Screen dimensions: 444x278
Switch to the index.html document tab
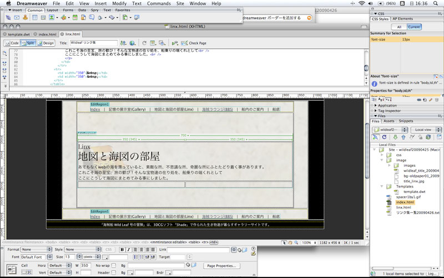(x=47, y=34)
